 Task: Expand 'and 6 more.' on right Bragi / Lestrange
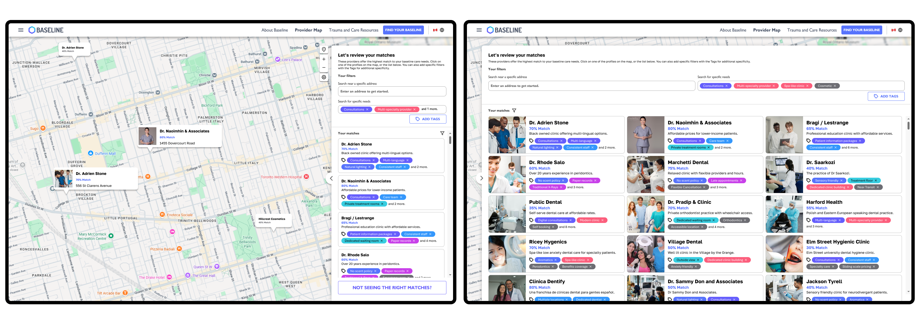pos(850,147)
